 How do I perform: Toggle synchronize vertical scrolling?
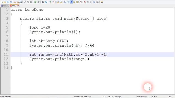(x=57, y=2)
